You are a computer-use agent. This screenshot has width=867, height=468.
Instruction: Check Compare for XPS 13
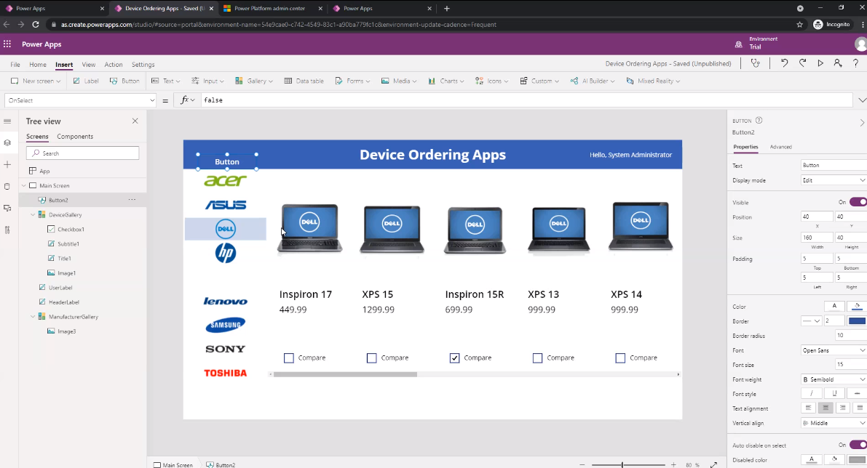[537, 358]
